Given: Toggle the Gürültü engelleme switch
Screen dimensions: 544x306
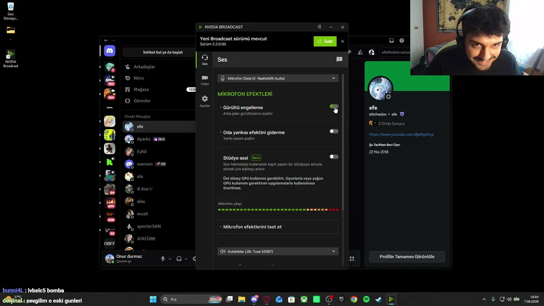Looking at the screenshot, I should point(334,107).
